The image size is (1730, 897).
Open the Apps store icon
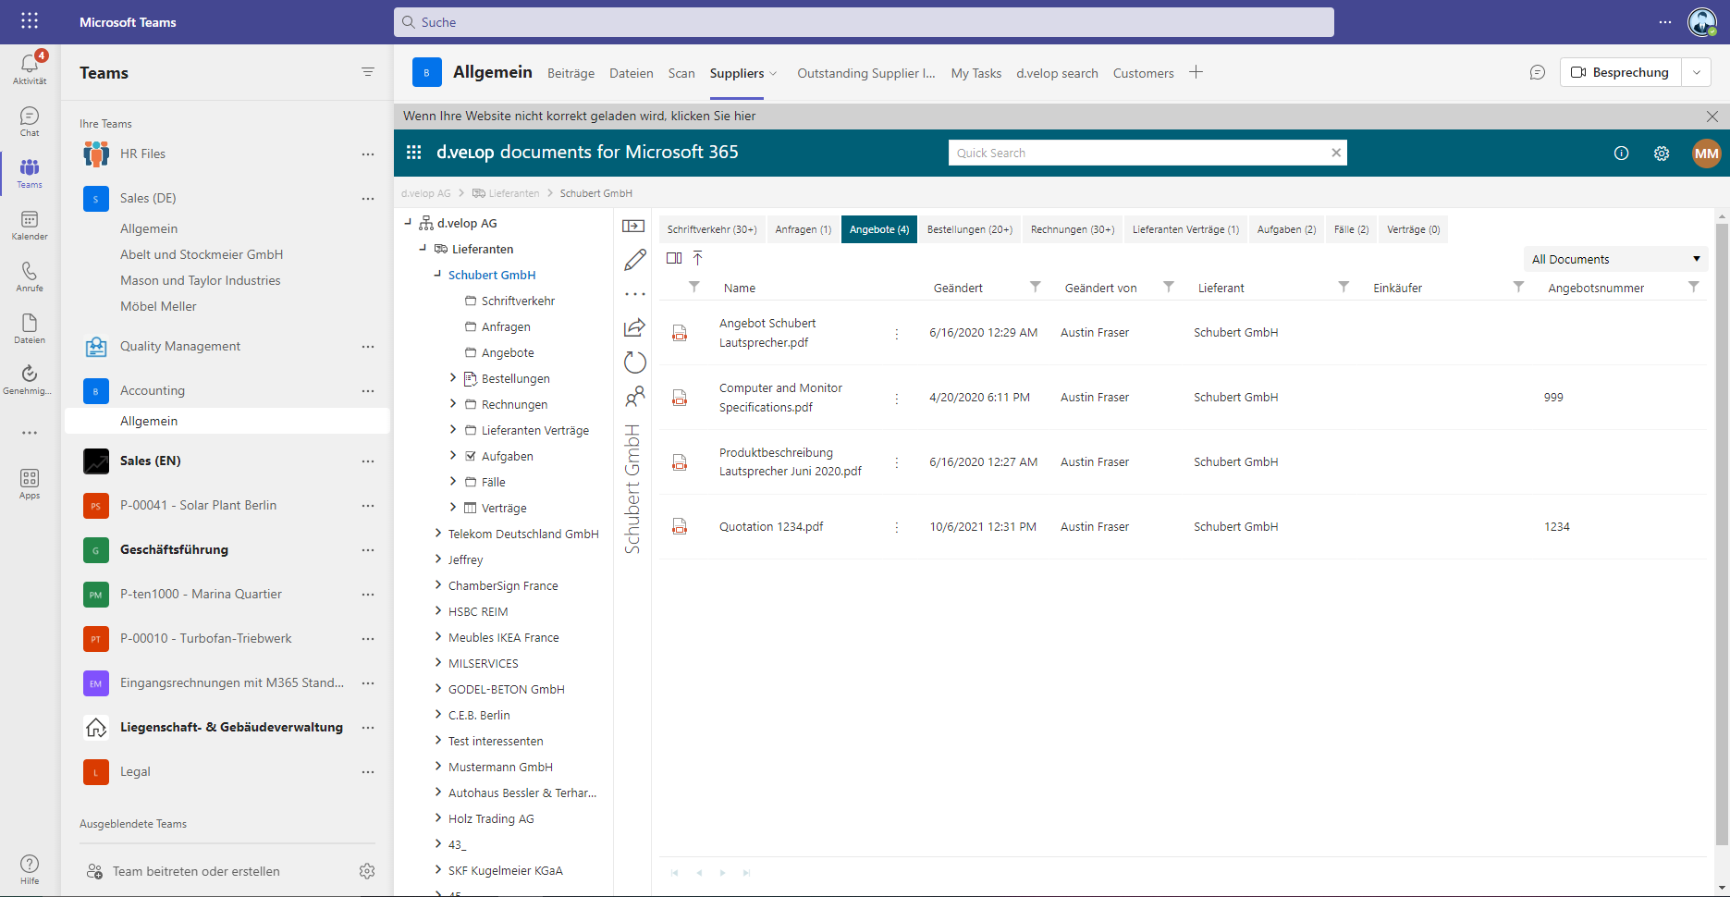click(x=30, y=484)
